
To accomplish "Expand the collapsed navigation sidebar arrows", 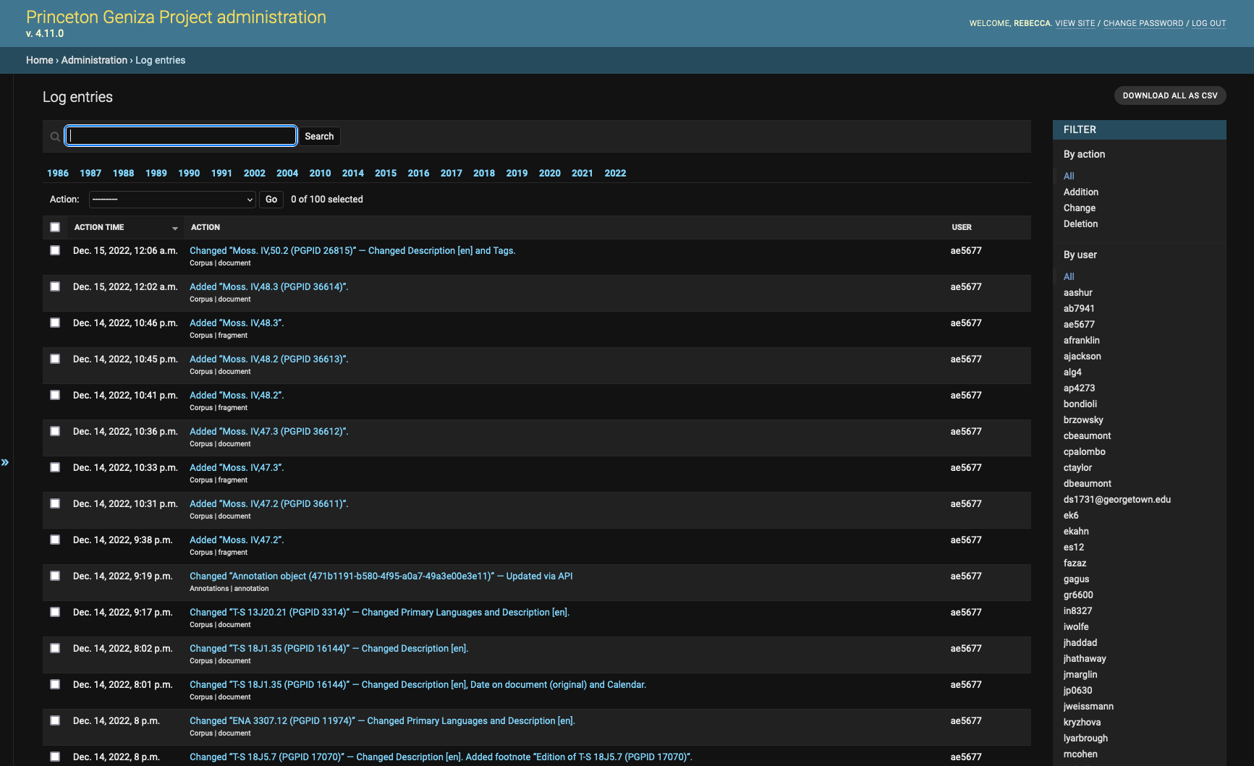I will pos(5,462).
